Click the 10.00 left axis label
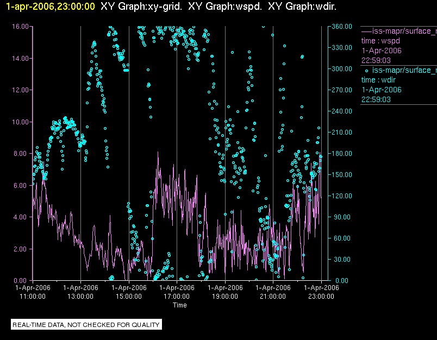Image resolution: width=437 pixels, height=340 pixels. [x=20, y=122]
